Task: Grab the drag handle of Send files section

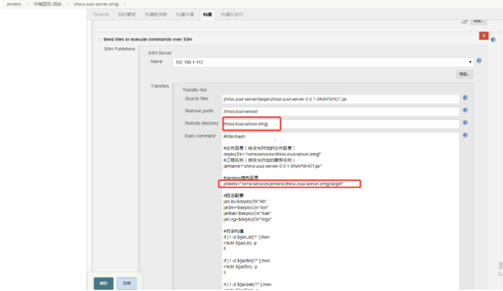Action: click(x=99, y=39)
